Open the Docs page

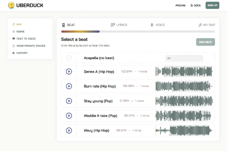[195, 5]
